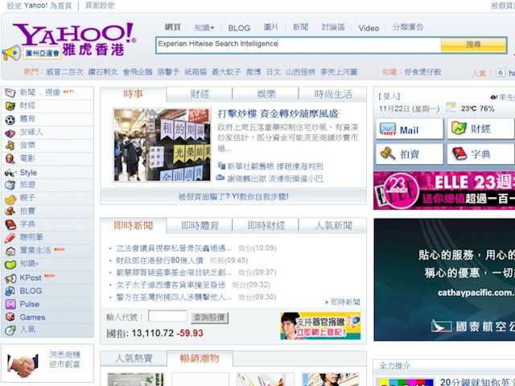
Task: Open the 體育 soccer ball icon
Action: tap(10, 120)
